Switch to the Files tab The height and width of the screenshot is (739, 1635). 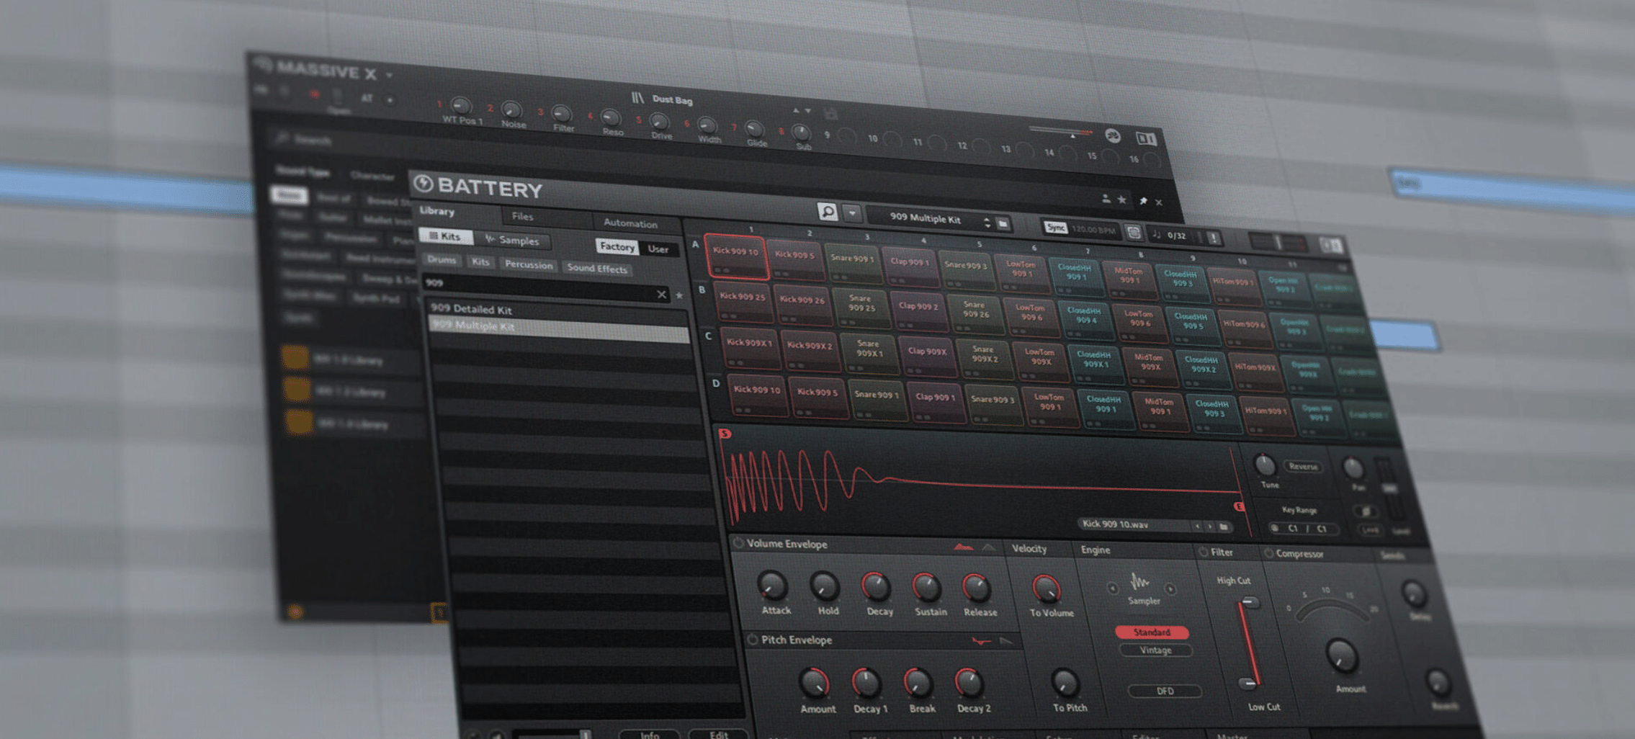522,216
